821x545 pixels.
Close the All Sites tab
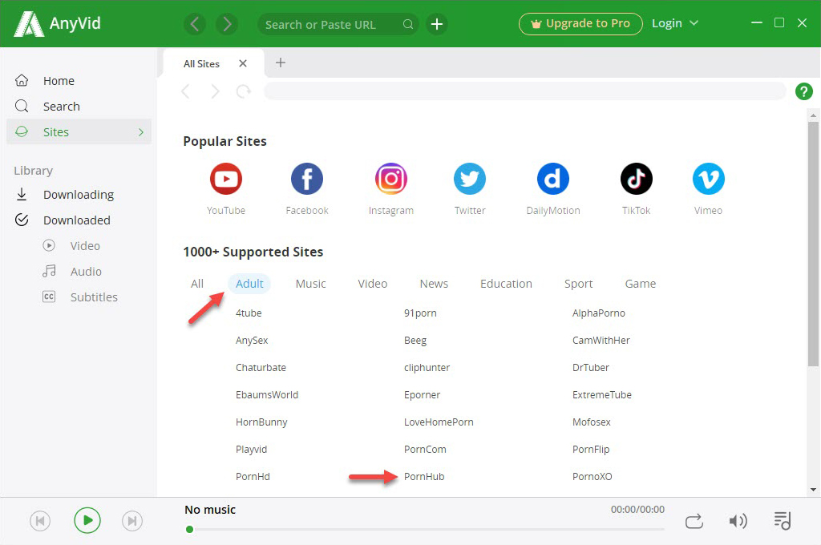click(x=242, y=63)
